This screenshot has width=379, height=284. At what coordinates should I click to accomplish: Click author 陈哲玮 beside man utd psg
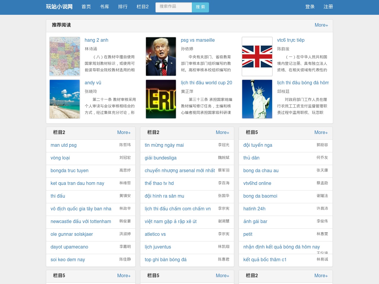coord(125,145)
